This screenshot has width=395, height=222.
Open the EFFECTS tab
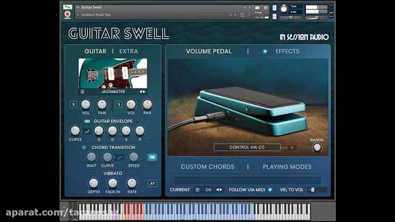pyautogui.click(x=287, y=51)
